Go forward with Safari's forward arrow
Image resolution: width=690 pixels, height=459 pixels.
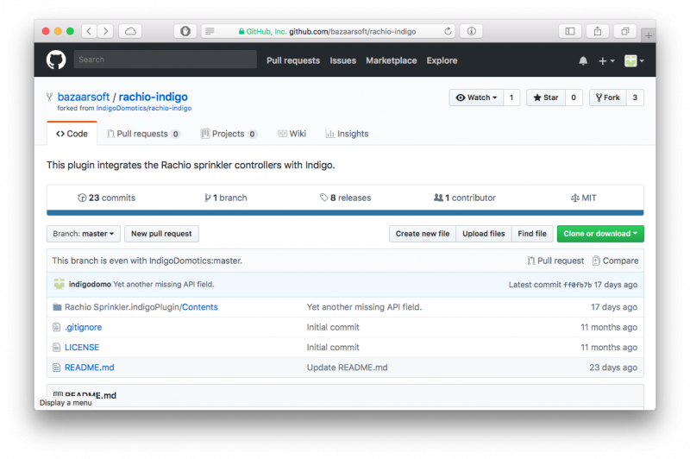point(105,31)
